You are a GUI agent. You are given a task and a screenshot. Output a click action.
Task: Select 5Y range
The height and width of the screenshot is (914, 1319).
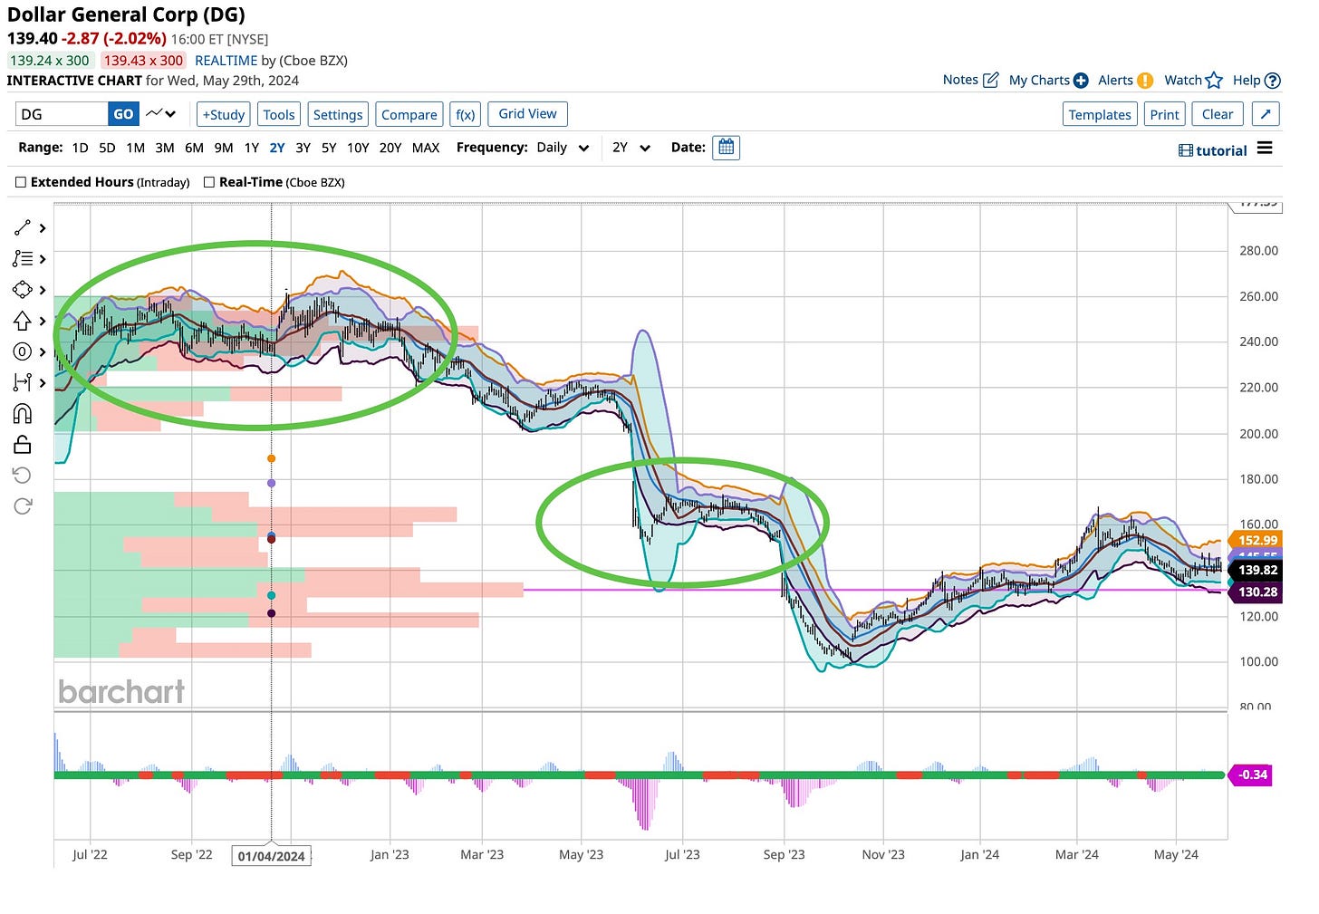(329, 148)
